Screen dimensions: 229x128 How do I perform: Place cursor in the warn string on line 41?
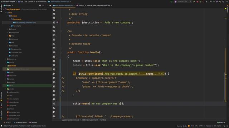point(106,103)
